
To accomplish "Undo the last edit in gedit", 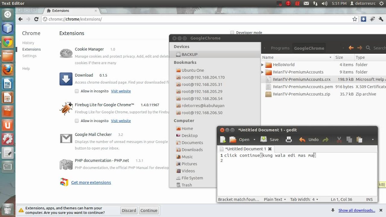I will tap(309, 140).
